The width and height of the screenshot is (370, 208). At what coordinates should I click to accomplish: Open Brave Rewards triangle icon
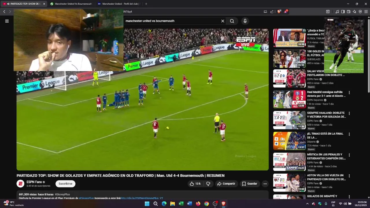(286, 12)
